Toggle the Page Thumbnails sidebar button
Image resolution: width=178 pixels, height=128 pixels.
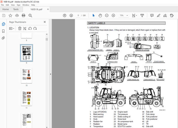(3, 24)
